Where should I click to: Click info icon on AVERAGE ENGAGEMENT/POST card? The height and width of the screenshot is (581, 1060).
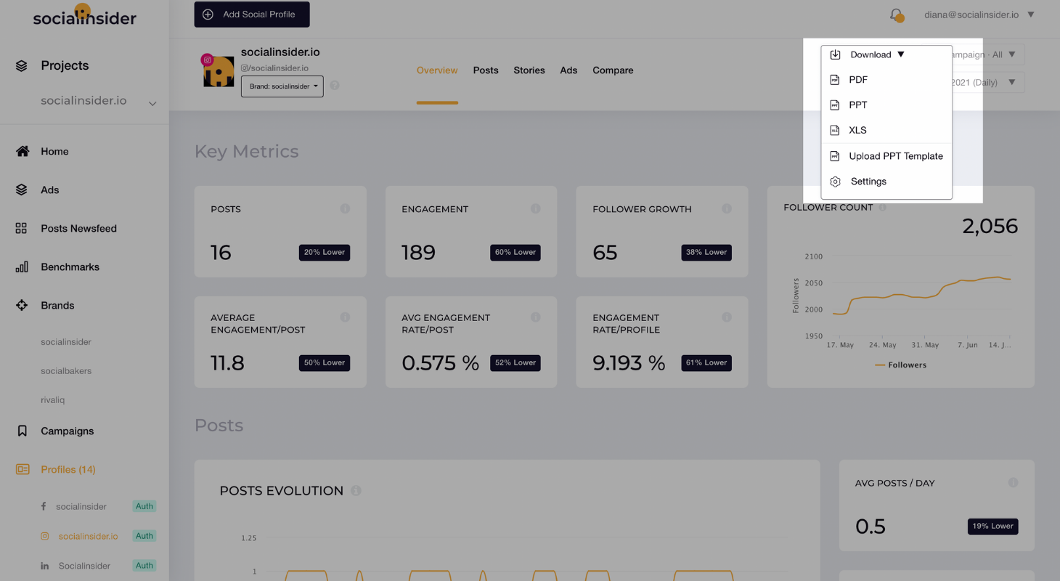(x=345, y=317)
